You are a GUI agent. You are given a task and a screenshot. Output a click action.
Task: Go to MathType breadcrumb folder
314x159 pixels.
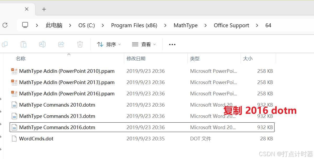click(186, 25)
